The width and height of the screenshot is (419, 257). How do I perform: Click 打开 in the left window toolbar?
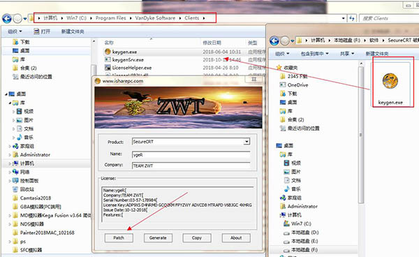42,31
